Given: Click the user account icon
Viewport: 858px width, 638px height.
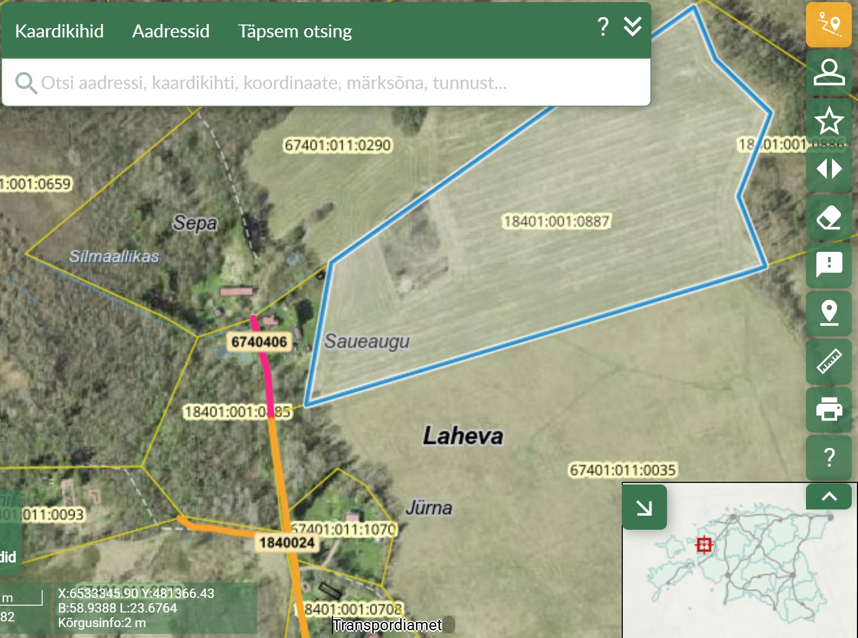Looking at the screenshot, I should 828,72.
